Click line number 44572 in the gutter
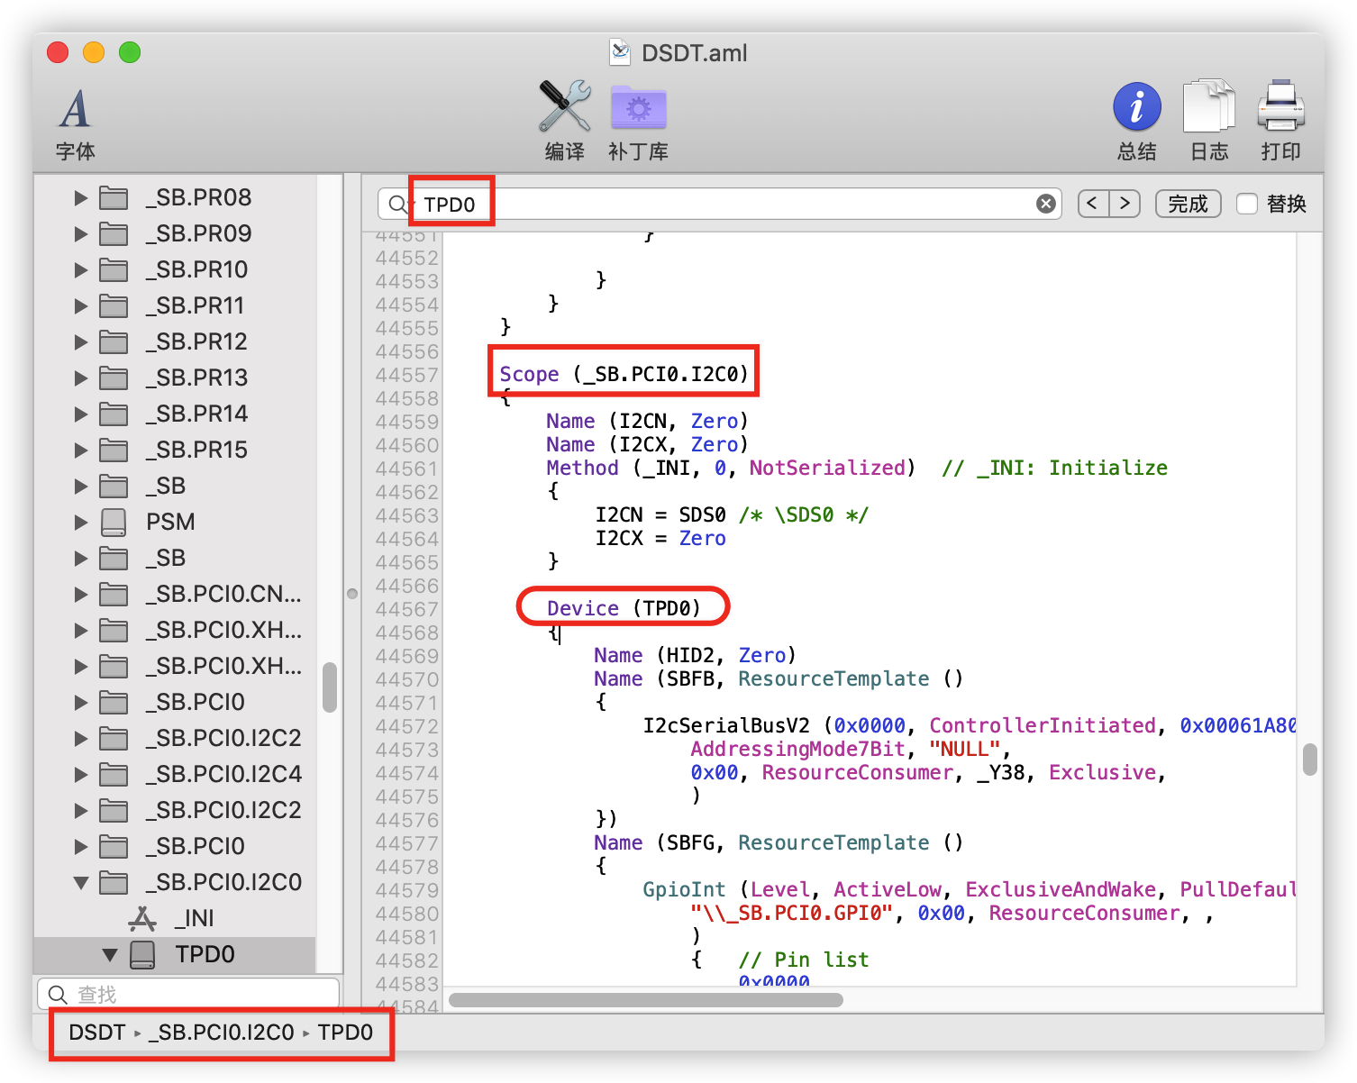This screenshot has height=1083, width=1357. tap(407, 726)
